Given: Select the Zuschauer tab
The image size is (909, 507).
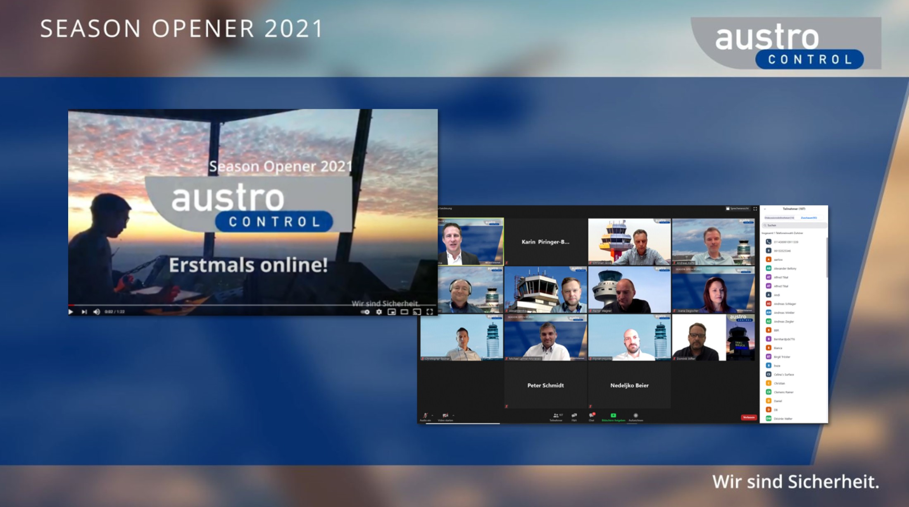Looking at the screenshot, I should coord(809,218).
